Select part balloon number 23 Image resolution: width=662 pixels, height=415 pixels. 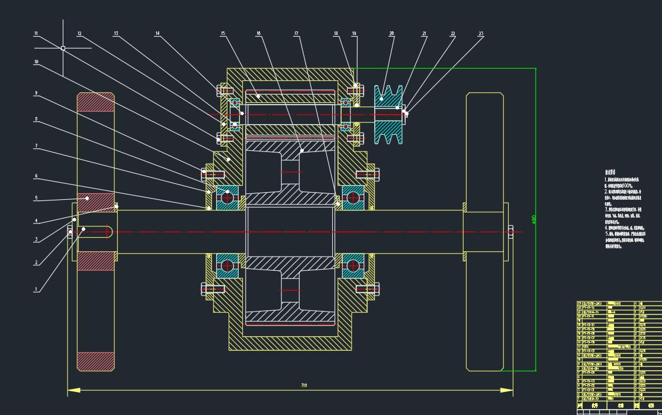click(481, 33)
